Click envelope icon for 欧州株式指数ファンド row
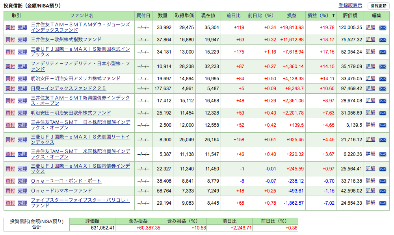Viewport: 394px width, 235px height. (383, 40)
